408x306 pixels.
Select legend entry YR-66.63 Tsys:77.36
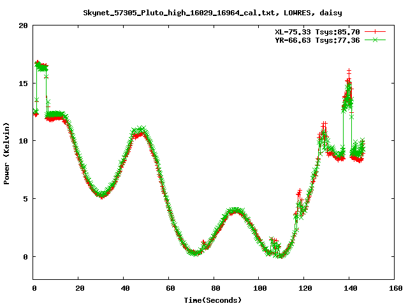[x=317, y=40]
